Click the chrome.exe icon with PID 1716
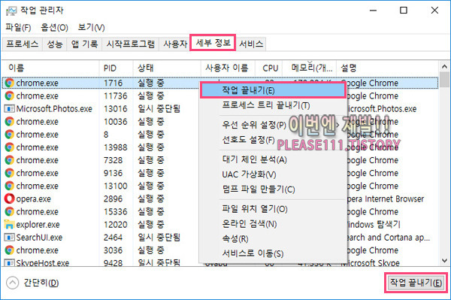The image size is (451, 300). 9,83
